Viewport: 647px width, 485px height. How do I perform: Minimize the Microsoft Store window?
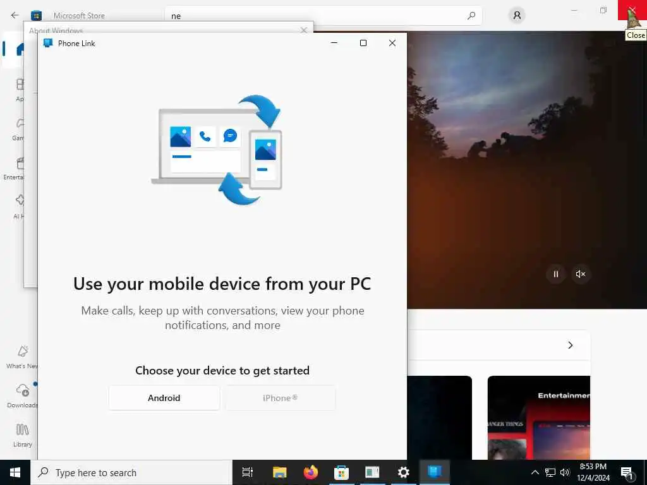pos(574,10)
